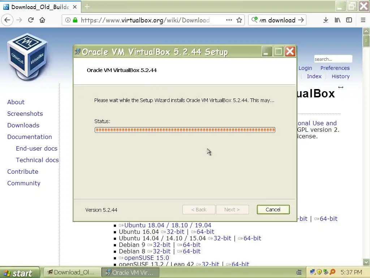370x278 pixels.
Task: Select the Download_Old_Builds browser tab
Action: [x=40, y=7]
